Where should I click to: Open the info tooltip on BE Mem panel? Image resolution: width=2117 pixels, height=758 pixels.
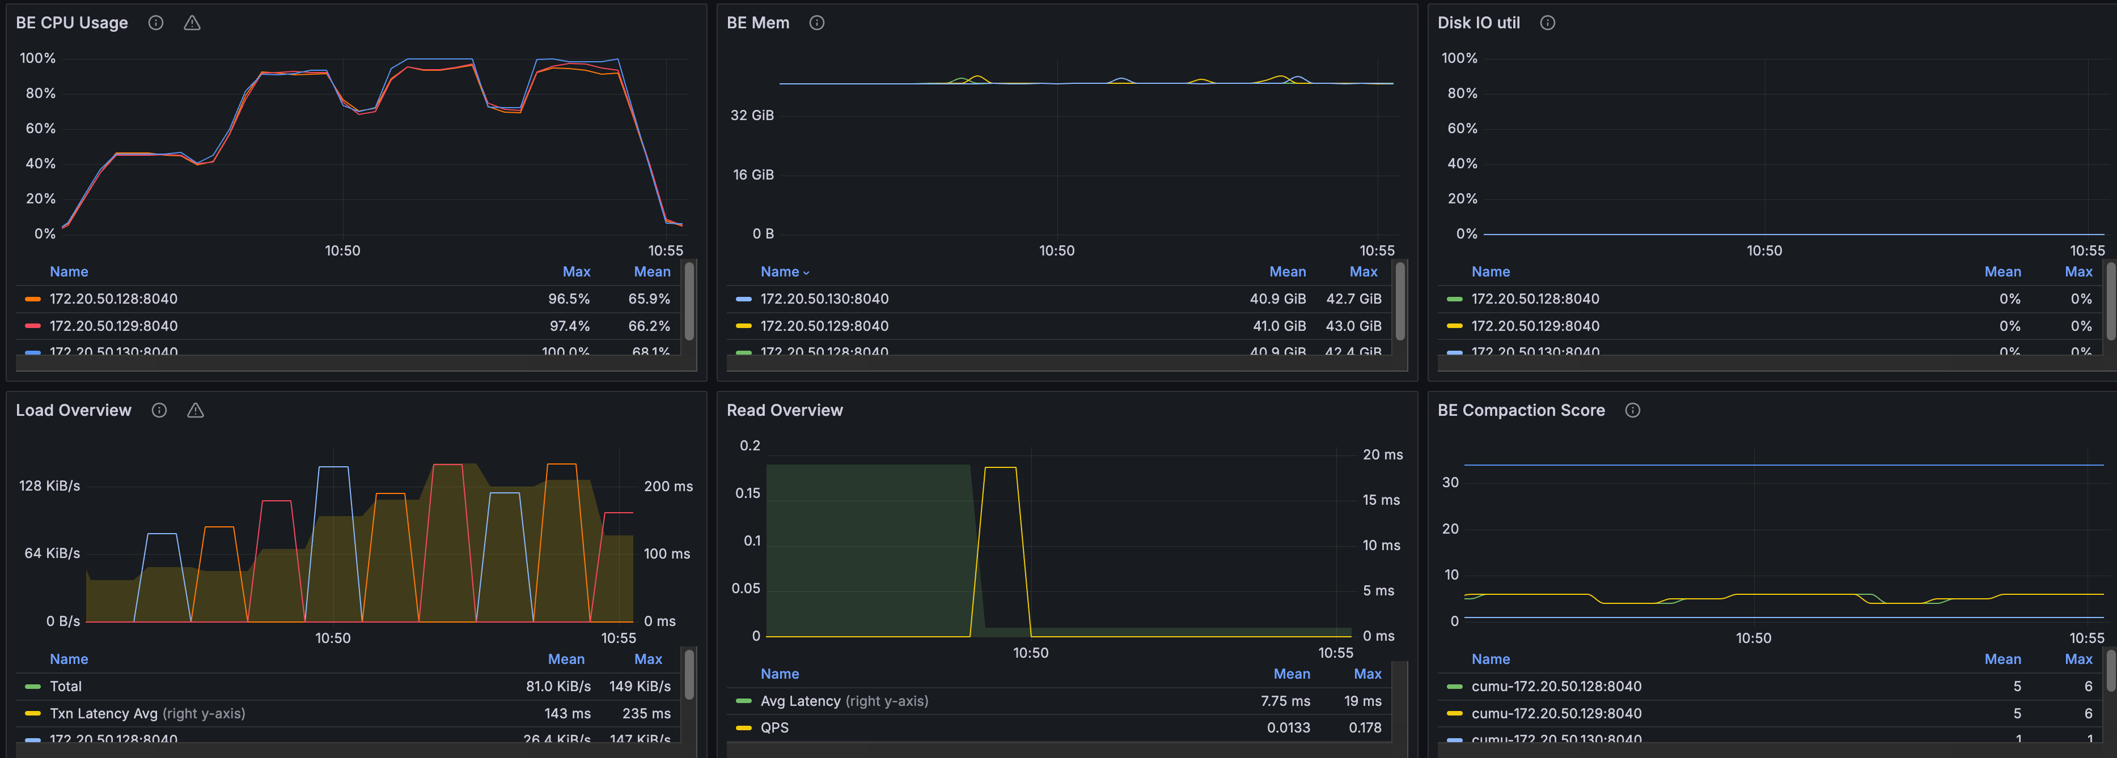(x=816, y=22)
